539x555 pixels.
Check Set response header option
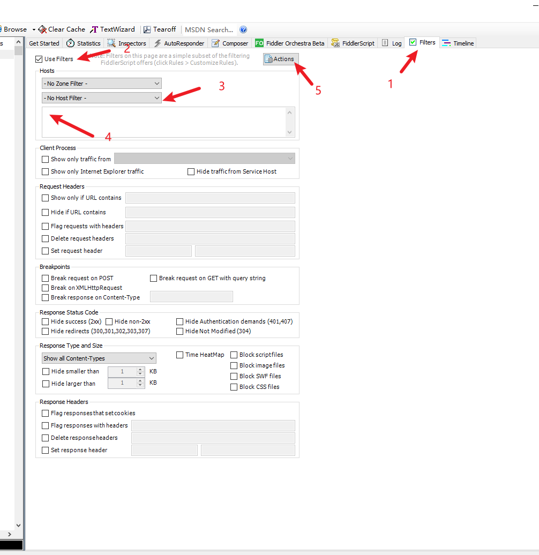(46, 451)
